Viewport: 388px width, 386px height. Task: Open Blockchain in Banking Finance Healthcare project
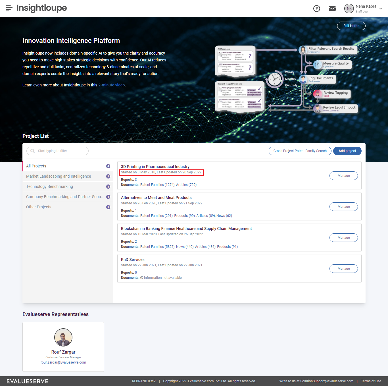(186, 229)
